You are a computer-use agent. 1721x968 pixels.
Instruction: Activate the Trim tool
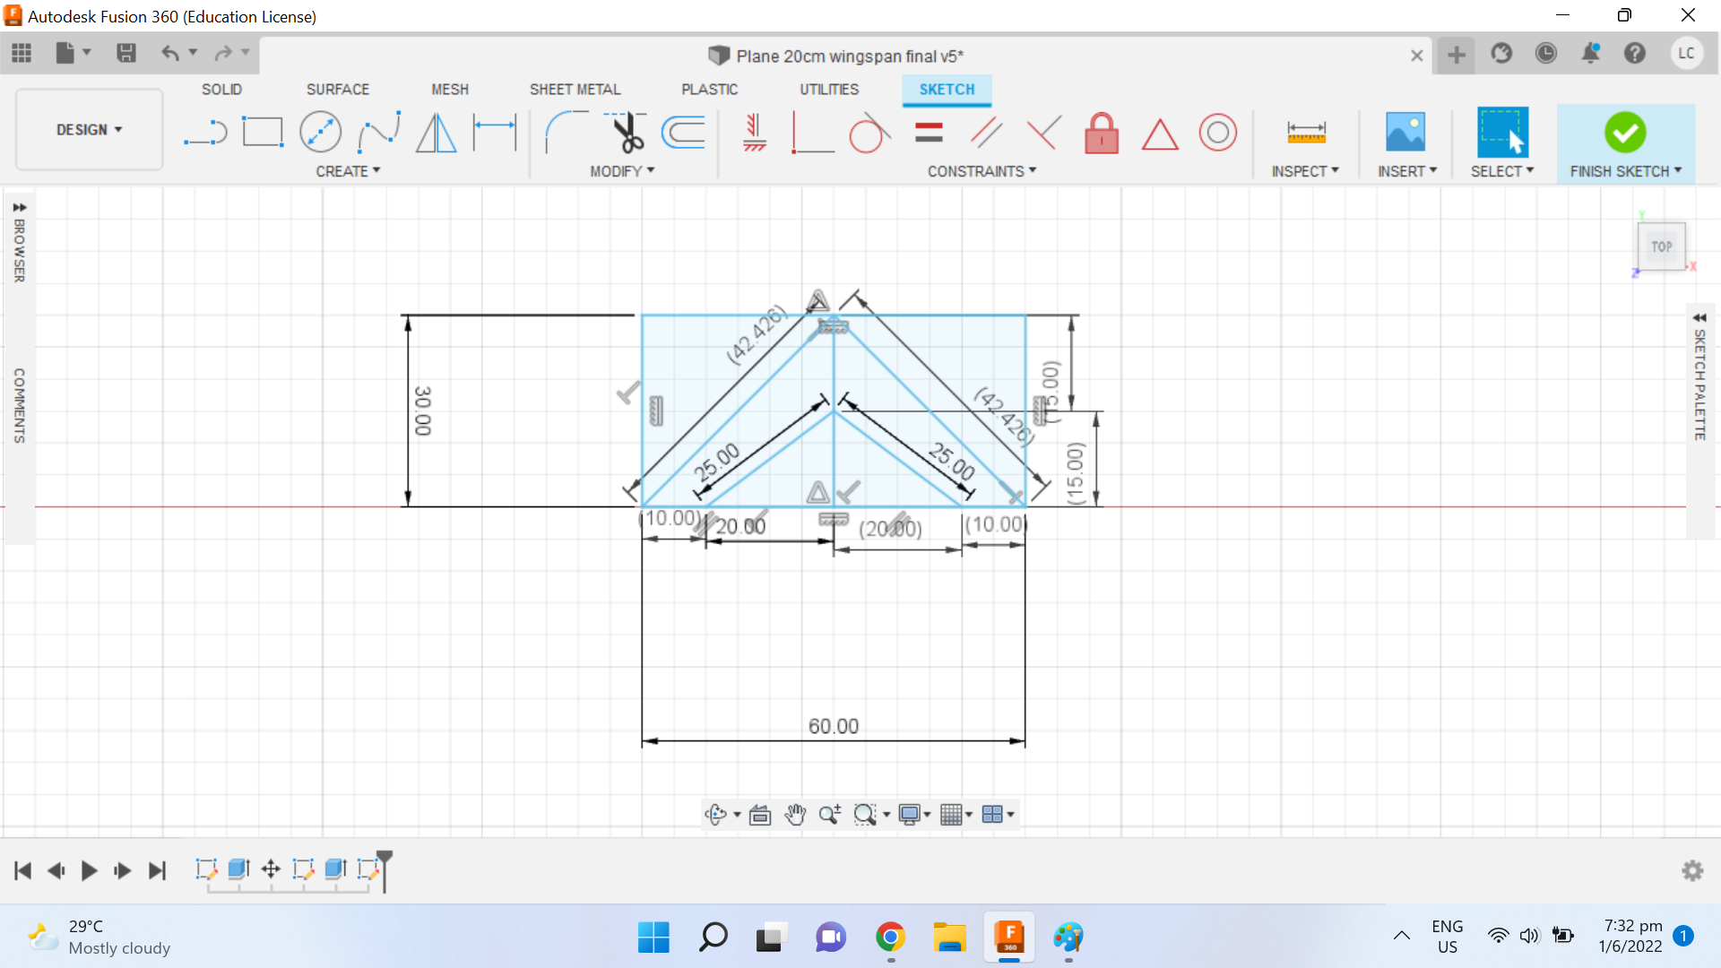pyautogui.click(x=627, y=132)
